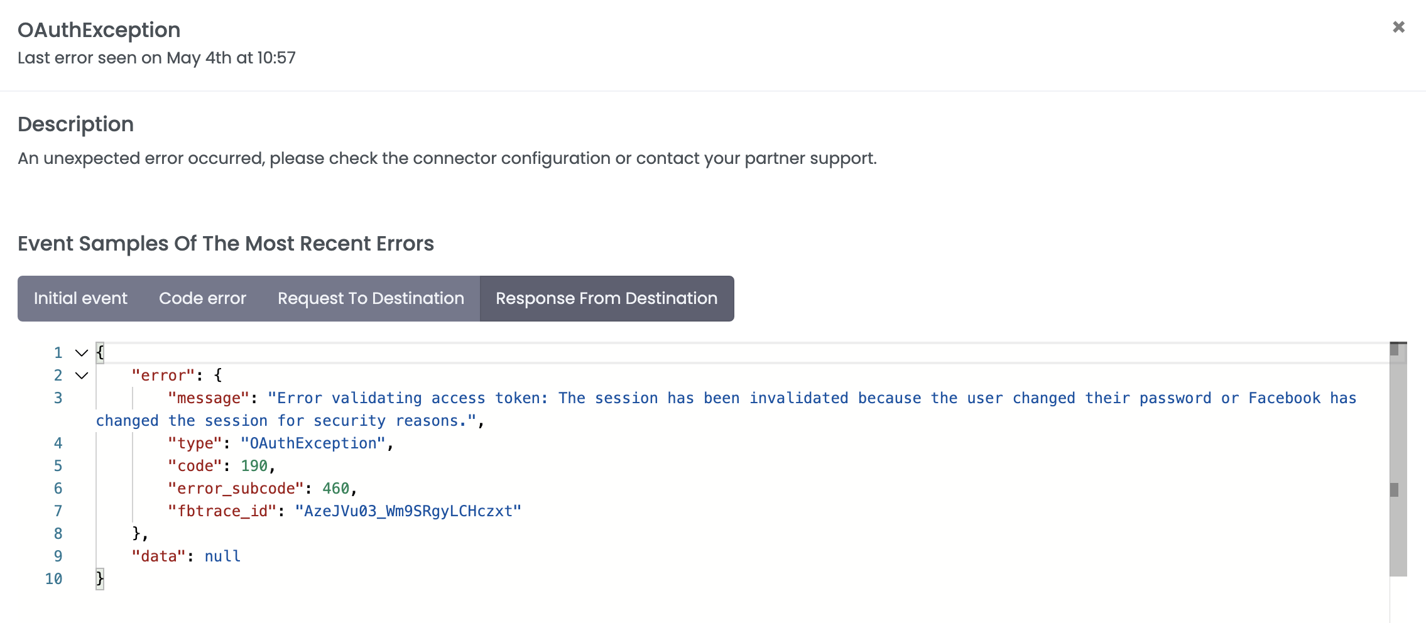Click line number 10 in the gutter
The image size is (1426, 623).
pos(54,579)
